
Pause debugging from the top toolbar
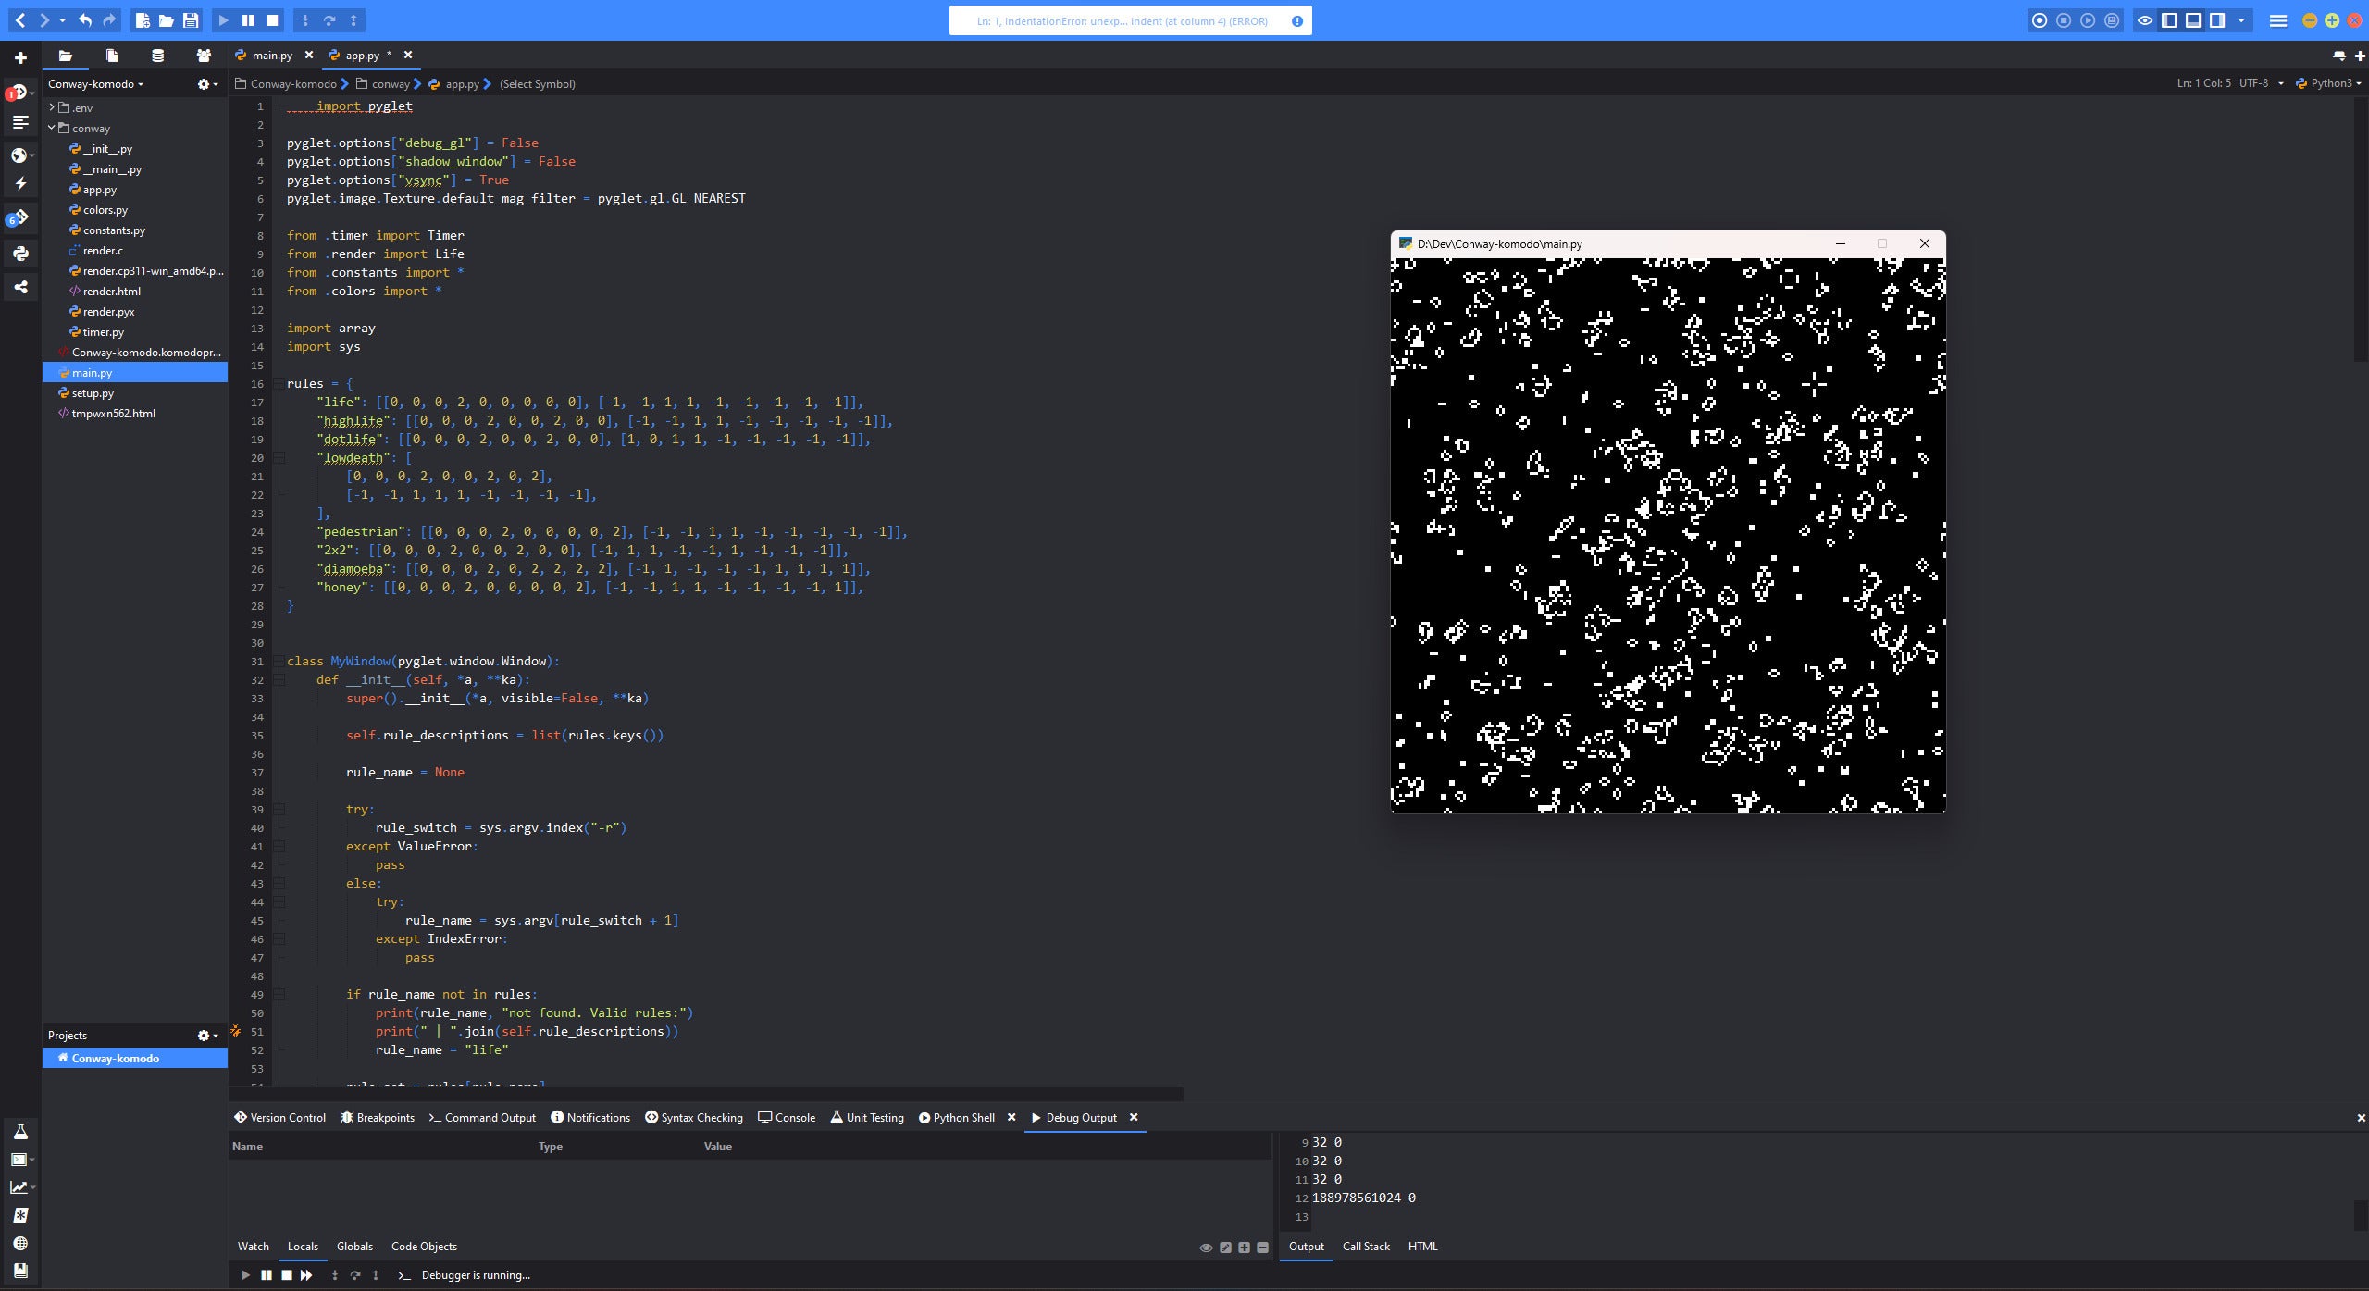[248, 20]
